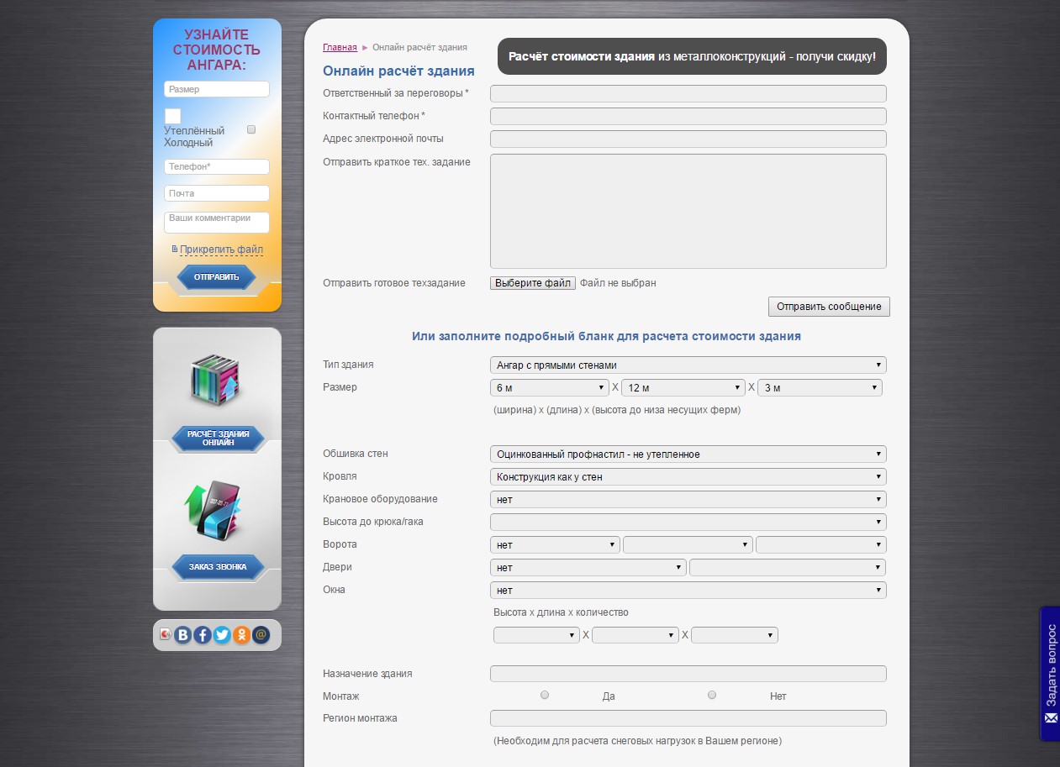Tick the small checkbox beside Утеплённый

[251, 130]
